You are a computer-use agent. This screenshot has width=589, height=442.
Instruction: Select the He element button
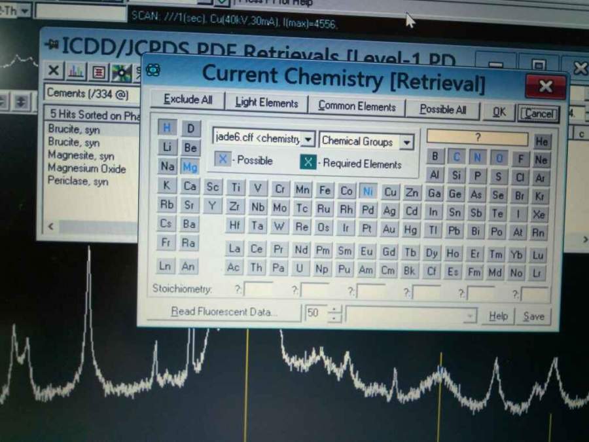pos(541,141)
